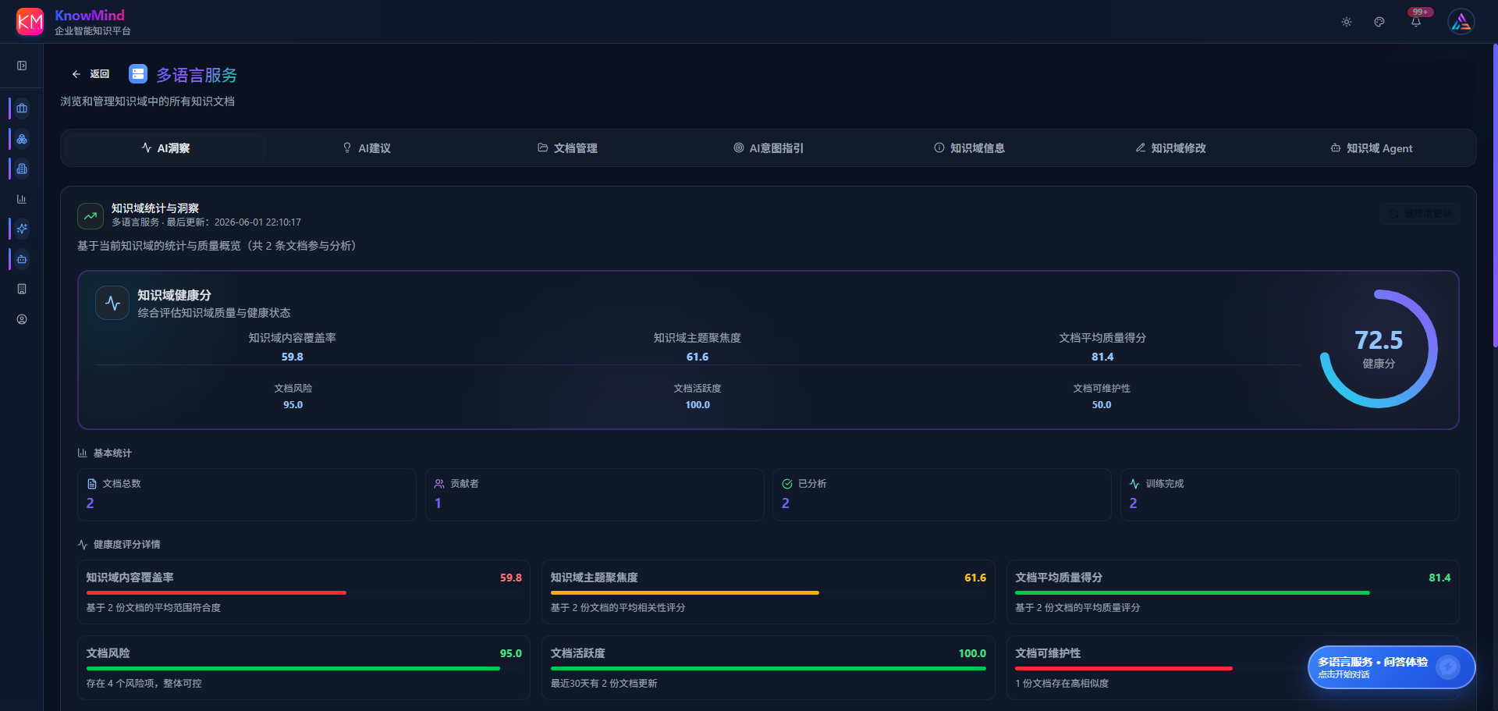Open the sparkles AI sidebar item
Image resolution: width=1498 pixels, height=711 pixels.
[22, 229]
